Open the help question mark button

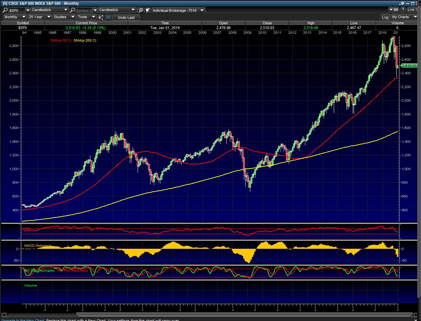[403, 10]
